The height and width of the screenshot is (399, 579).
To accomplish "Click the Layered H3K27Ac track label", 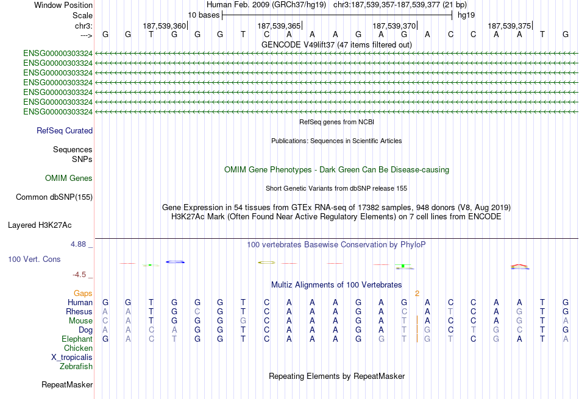I will pyautogui.click(x=40, y=225).
